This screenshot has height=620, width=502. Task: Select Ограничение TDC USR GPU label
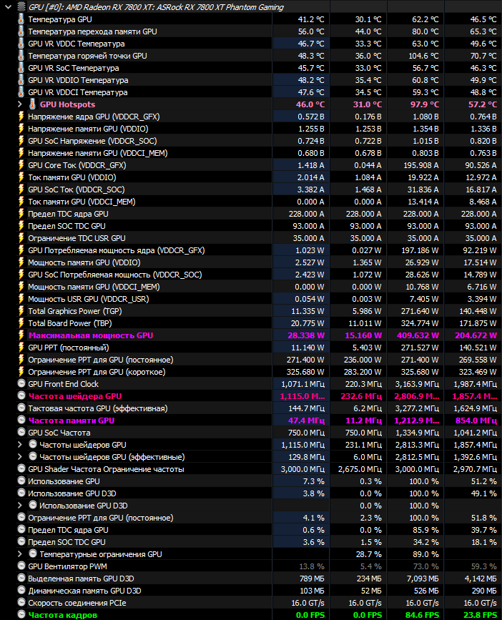[77, 238]
